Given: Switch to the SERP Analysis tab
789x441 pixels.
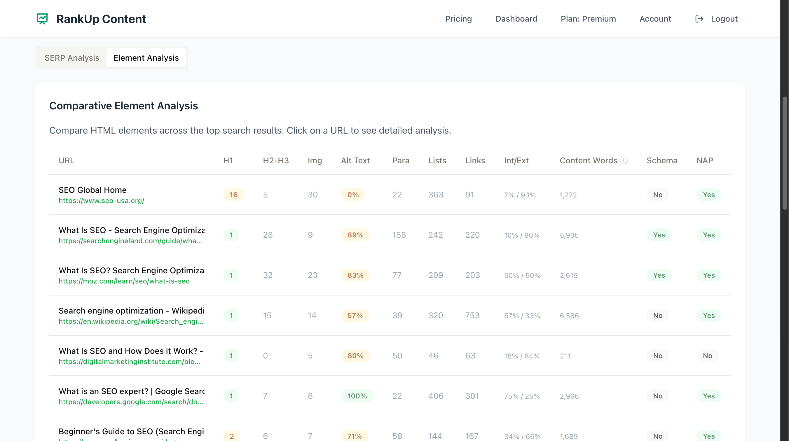Looking at the screenshot, I should [x=72, y=57].
